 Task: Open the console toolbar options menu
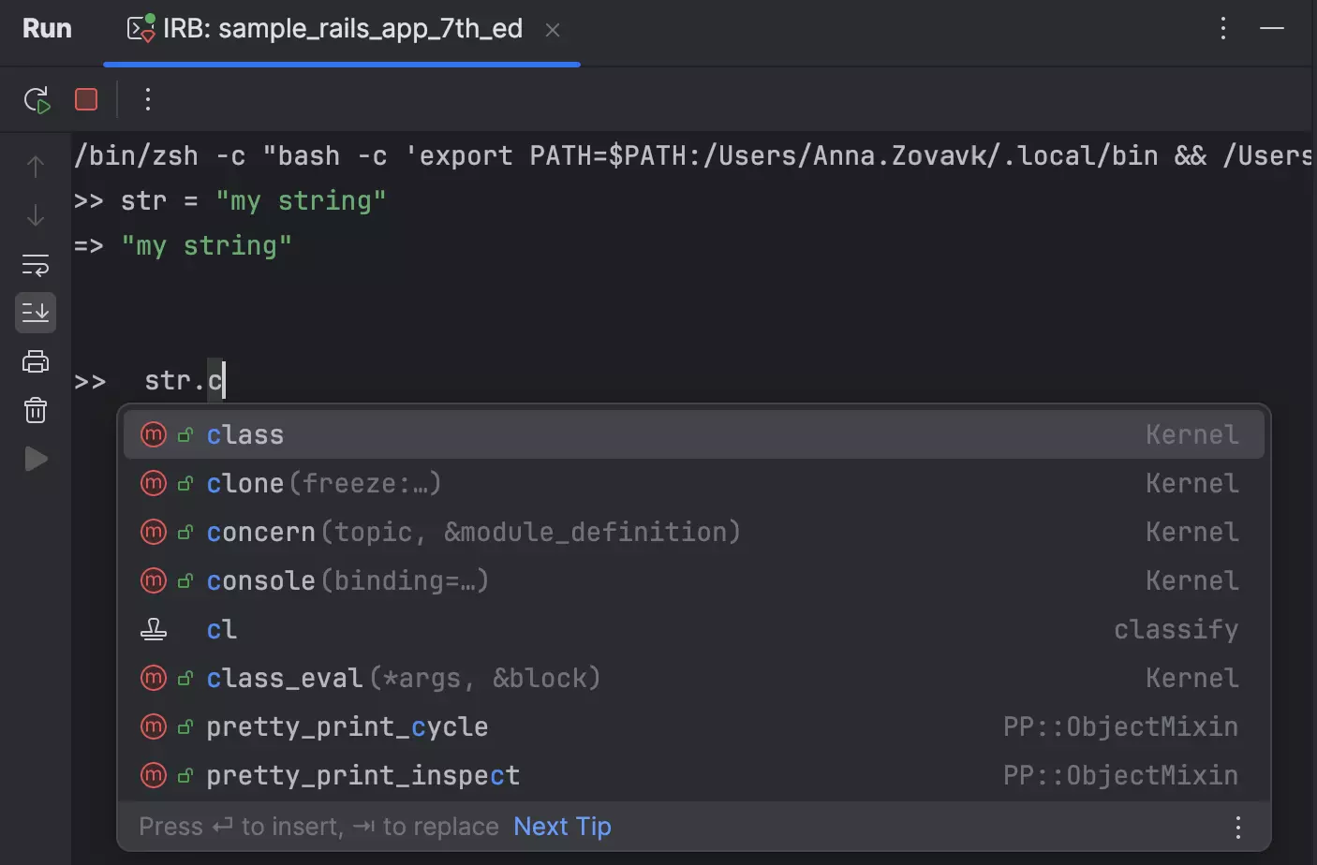147,99
